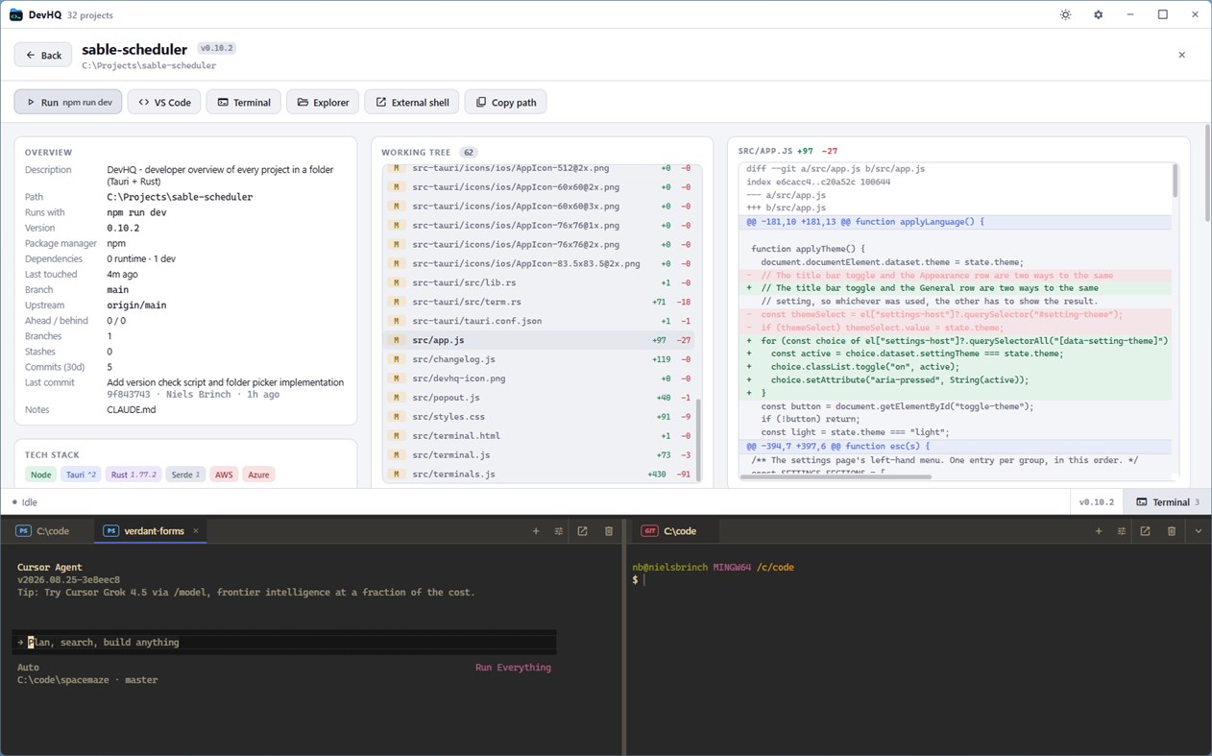Open the Terminal button in action bar
This screenshot has width=1212, height=756.
click(243, 102)
